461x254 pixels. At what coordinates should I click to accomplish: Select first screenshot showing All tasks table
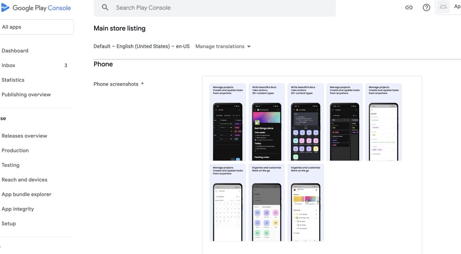pyautogui.click(x=228, y=122)
